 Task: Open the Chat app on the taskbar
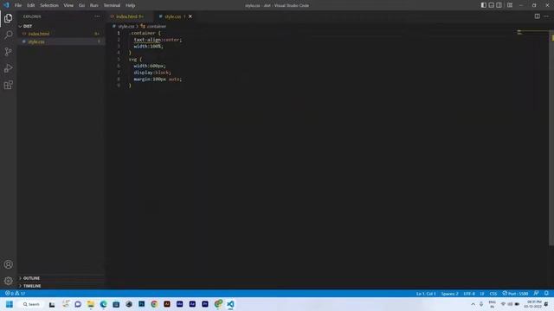tap(78, 304)
